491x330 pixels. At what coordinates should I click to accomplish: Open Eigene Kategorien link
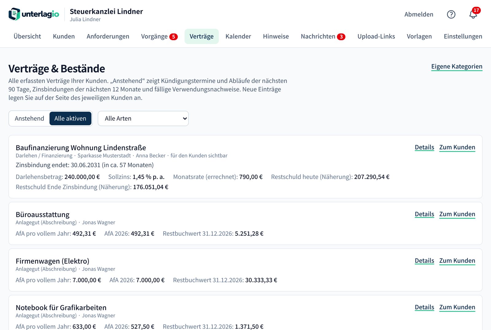pyautogui.click(x=457, y=67)
